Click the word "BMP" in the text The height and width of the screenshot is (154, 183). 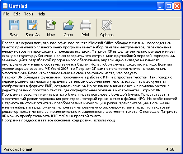point(49,86)
